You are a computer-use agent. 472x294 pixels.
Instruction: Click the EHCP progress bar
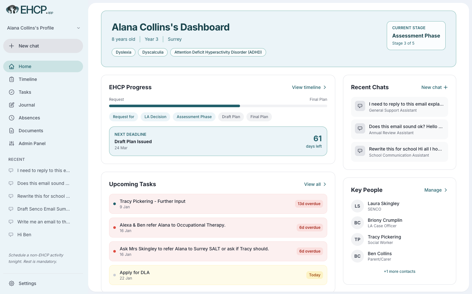218,106
